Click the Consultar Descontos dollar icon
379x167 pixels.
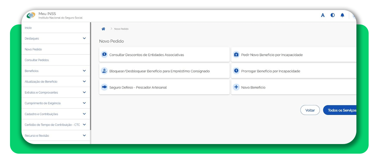104,54
